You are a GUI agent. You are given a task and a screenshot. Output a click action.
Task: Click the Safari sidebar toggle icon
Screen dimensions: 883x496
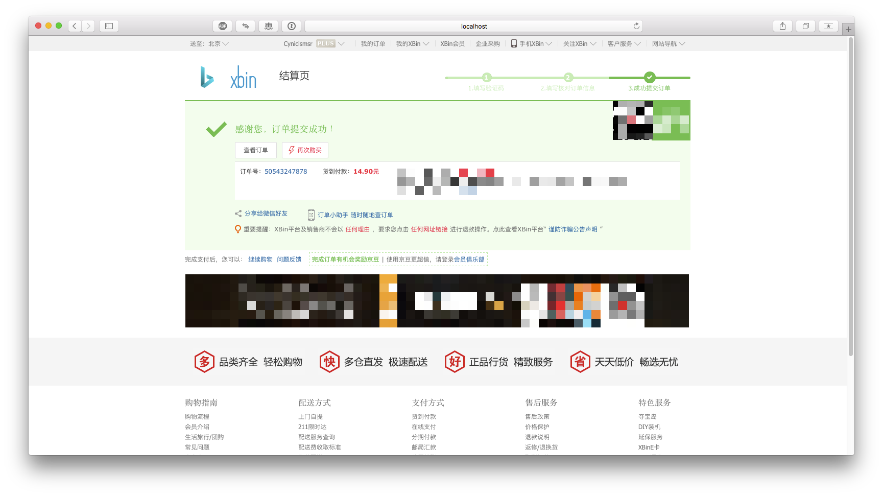tap(109, 26)
